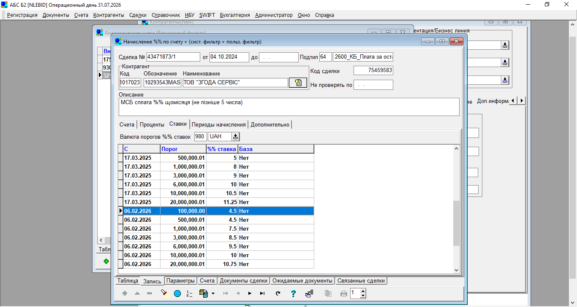Viewport: 577px width, 307px height.
Task: Open the Регистрация menu
Action: click(22, 15)
